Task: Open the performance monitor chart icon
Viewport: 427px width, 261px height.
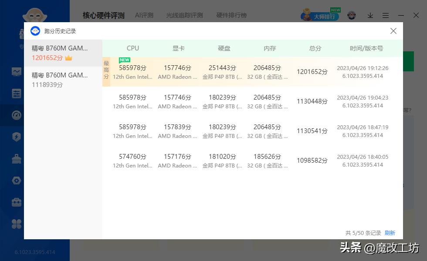Action: [16, 72]
